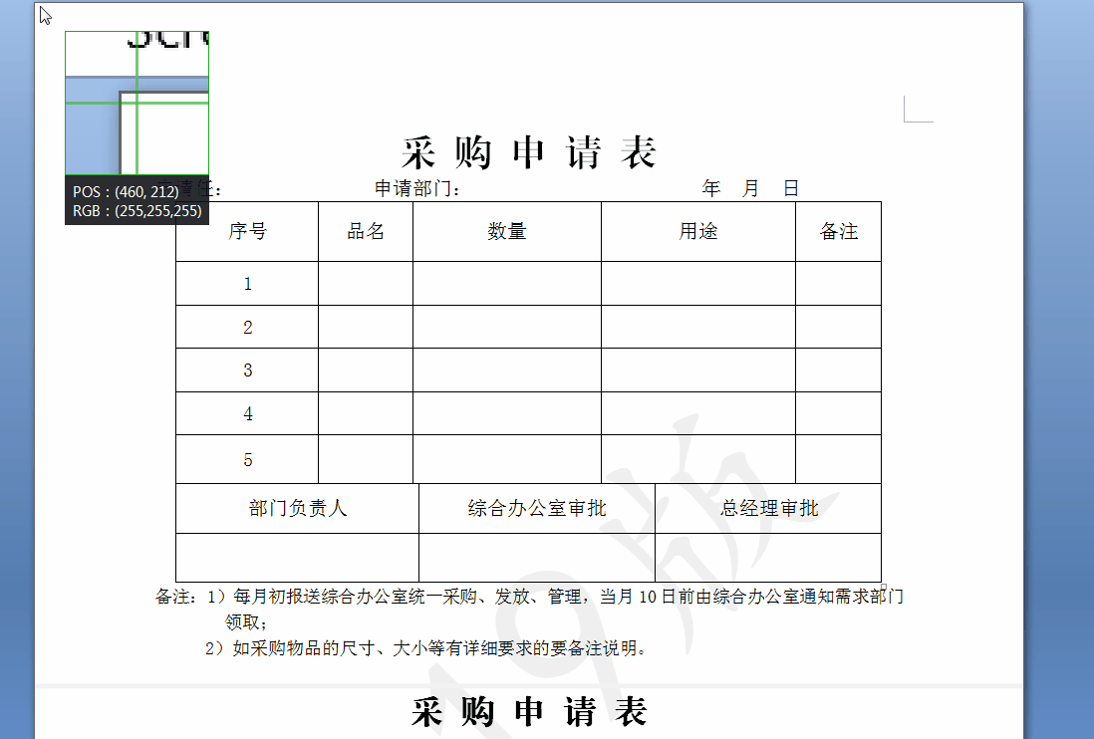1094x739 pixels.
Task: Click the note line starting 备注: 1) 每月初报送
Action: [x=529, y=597]
